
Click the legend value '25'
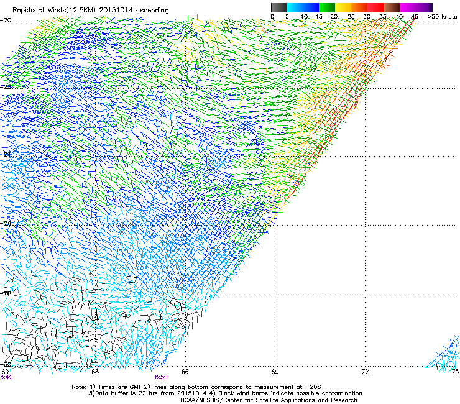pyautogui.click(x=351, y=16)
